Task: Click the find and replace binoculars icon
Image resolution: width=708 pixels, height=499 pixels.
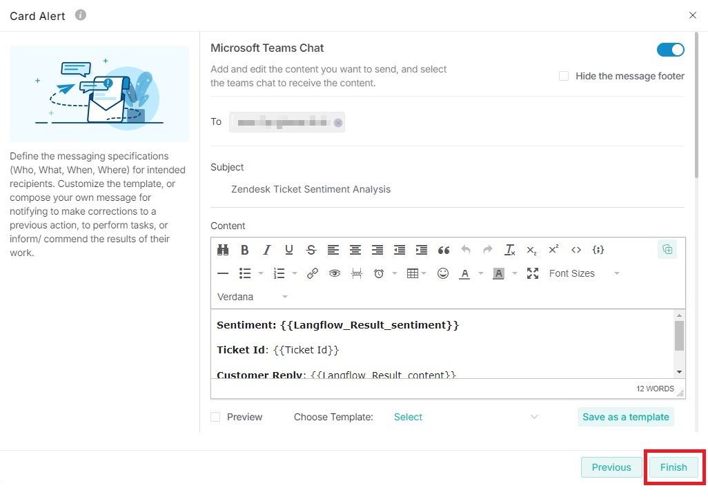Action: (223, 250)
